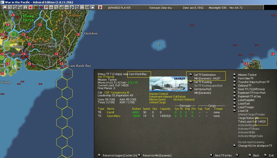Click the green land units toolbar icon

point(62,7)
